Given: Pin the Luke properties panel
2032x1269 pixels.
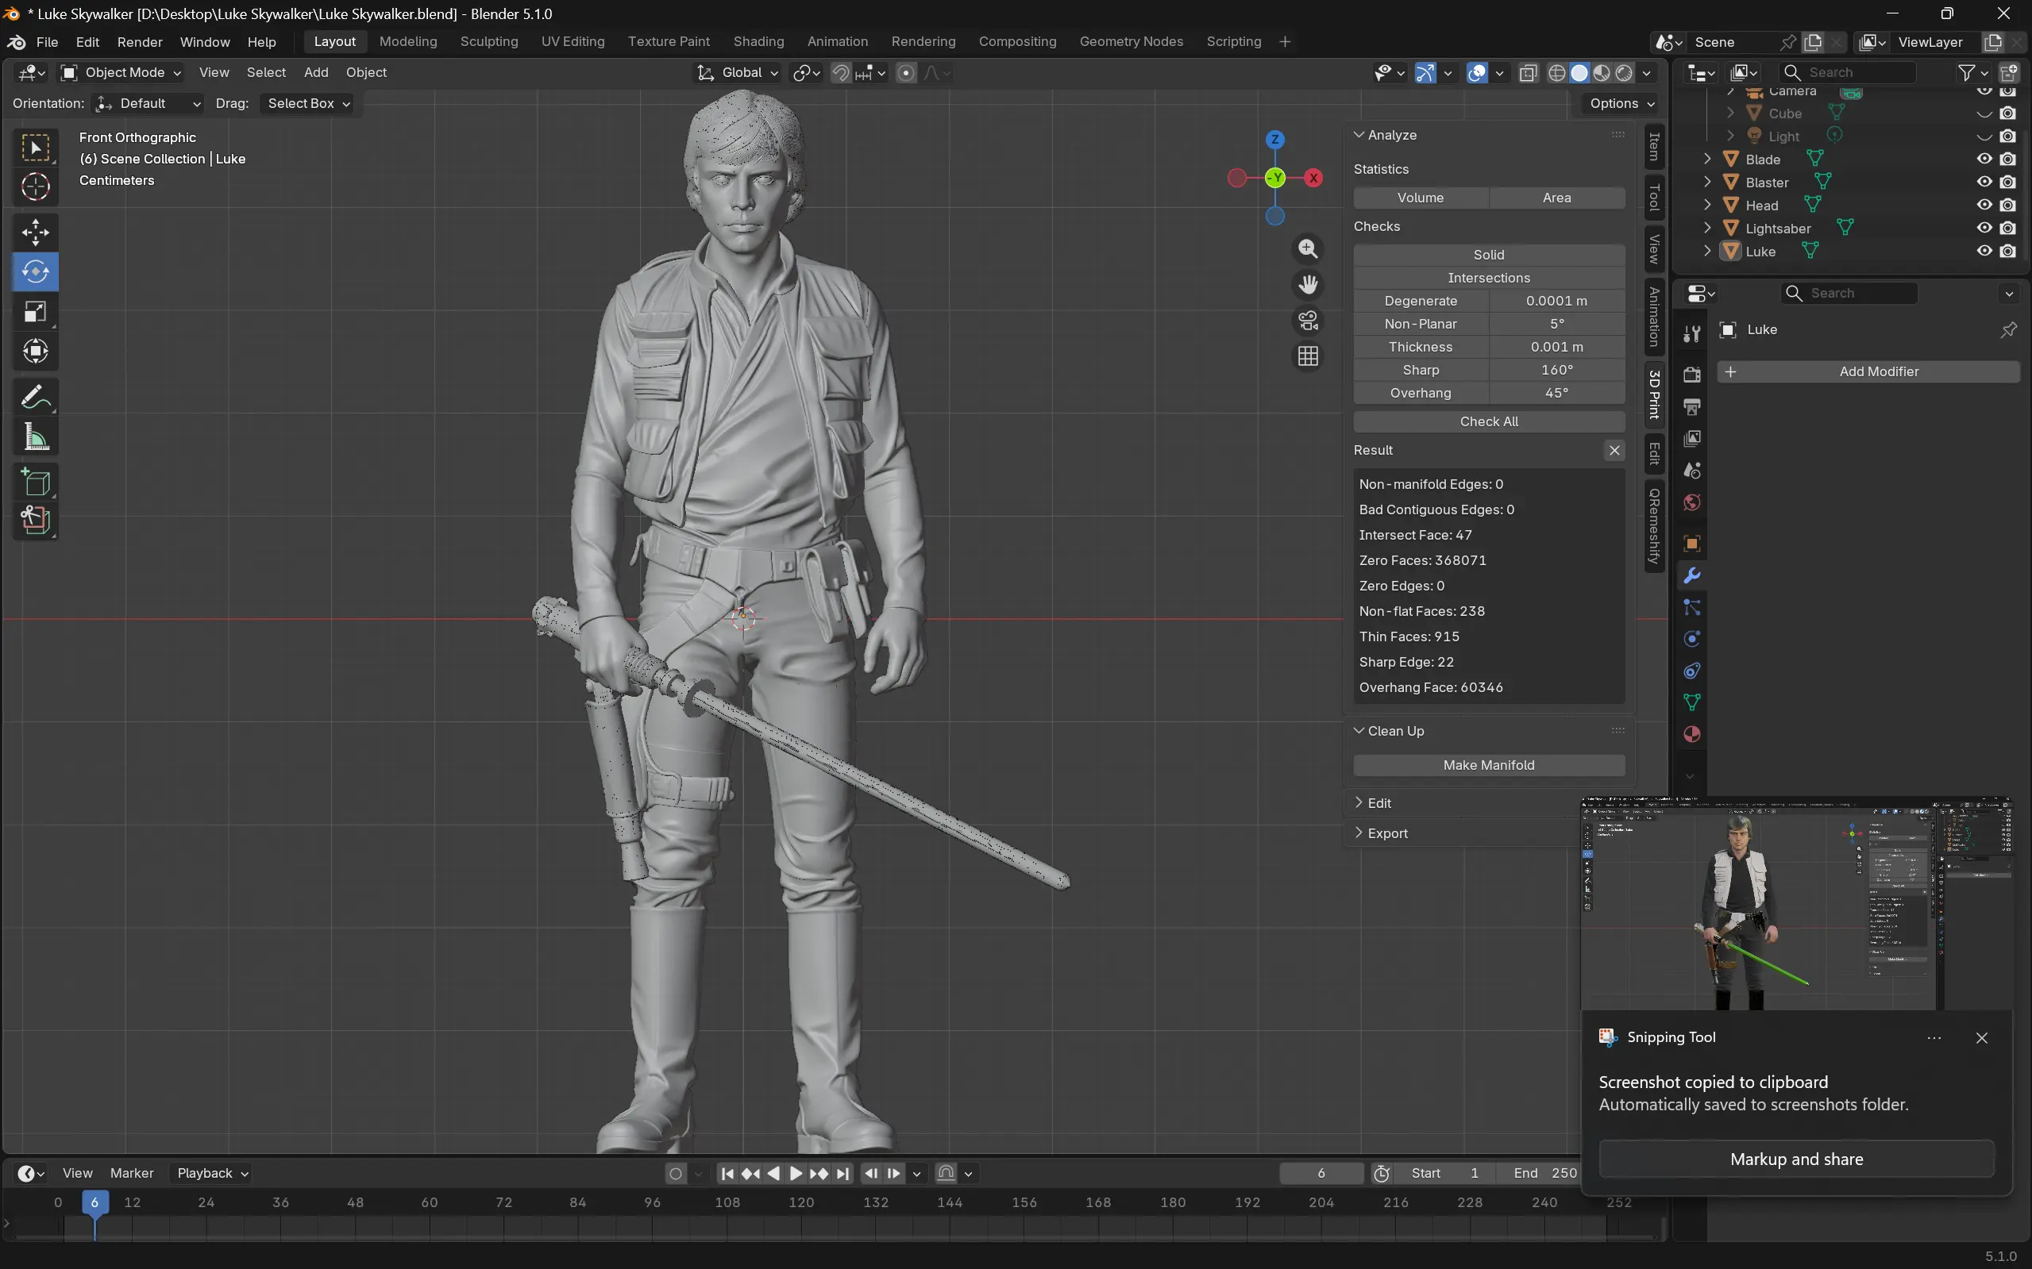Looking at the screenshot, I should [2008, 330].
